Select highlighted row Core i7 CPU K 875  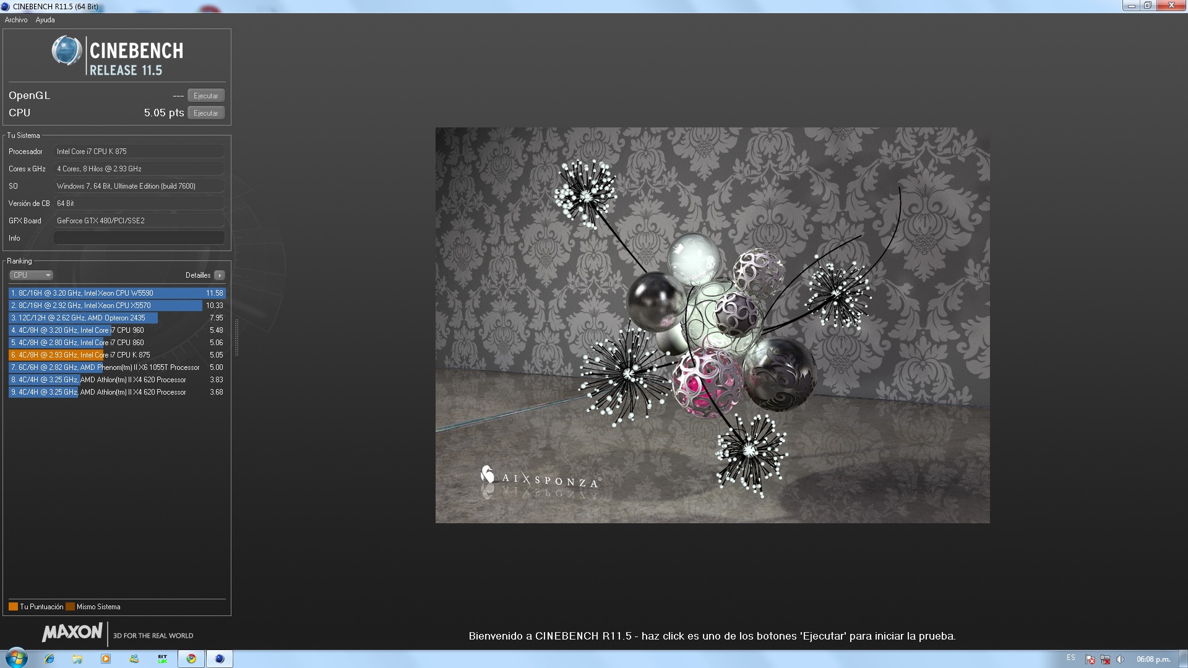tap(117, 355)
